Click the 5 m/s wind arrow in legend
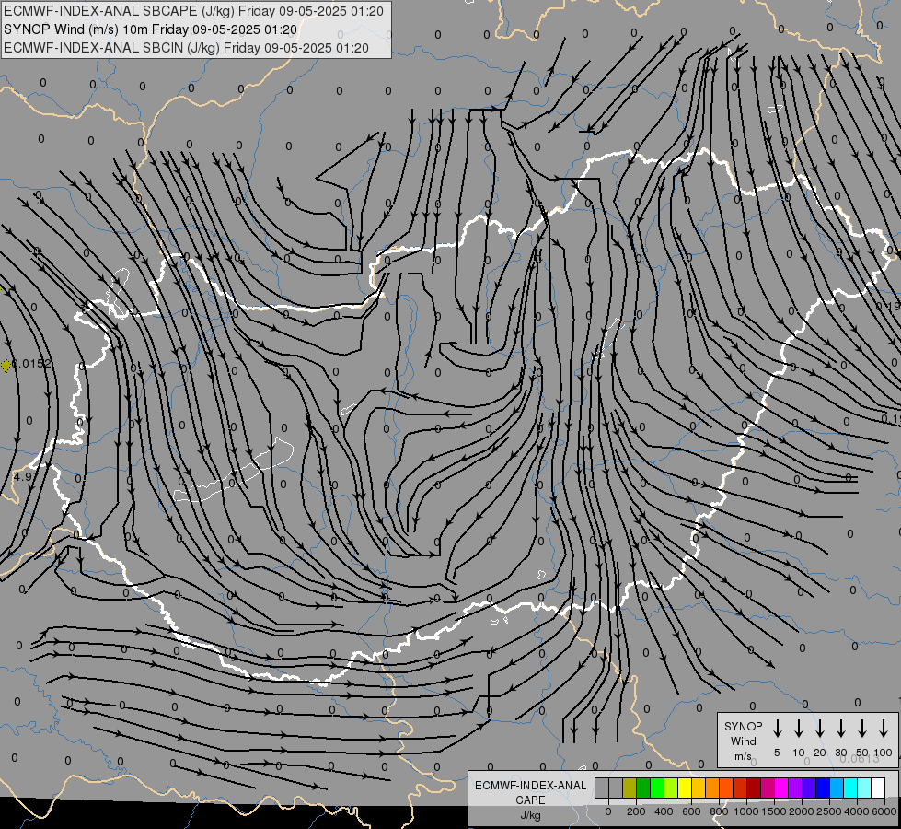901x829 pixels. click(x=777, y=729)
